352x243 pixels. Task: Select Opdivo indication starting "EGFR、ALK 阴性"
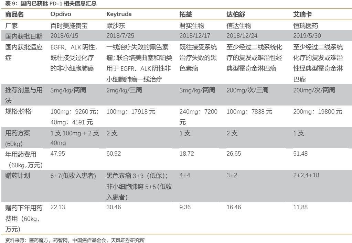tap(74, 58)
